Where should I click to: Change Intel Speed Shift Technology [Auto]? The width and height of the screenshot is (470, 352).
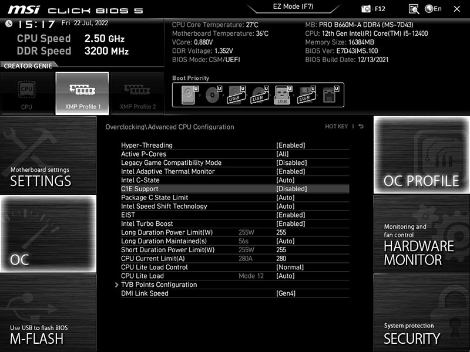[286, 207]
